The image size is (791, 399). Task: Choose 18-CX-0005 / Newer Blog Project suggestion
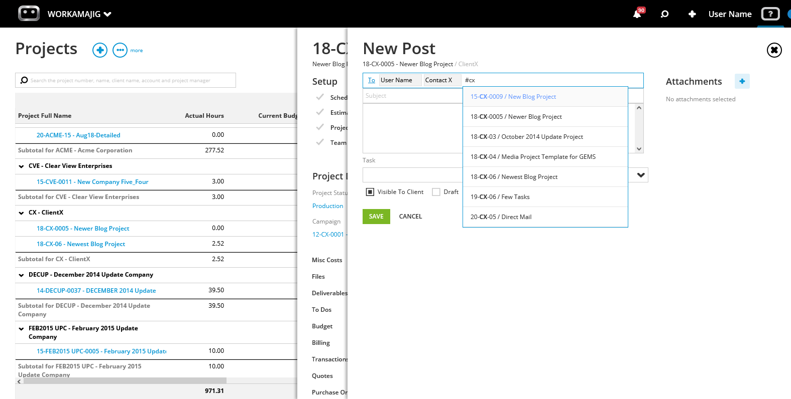[545, 117]
